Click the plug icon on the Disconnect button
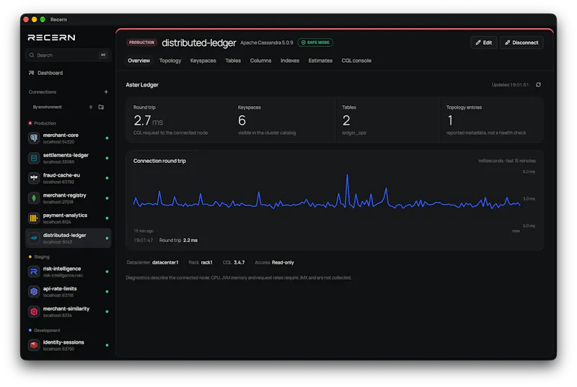577x387 pixels. 508,43
